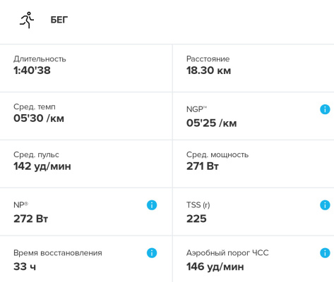This screenshot has width=334, height=282.
Task: Click the Длительность label
Action: click(x=40, y=59)
